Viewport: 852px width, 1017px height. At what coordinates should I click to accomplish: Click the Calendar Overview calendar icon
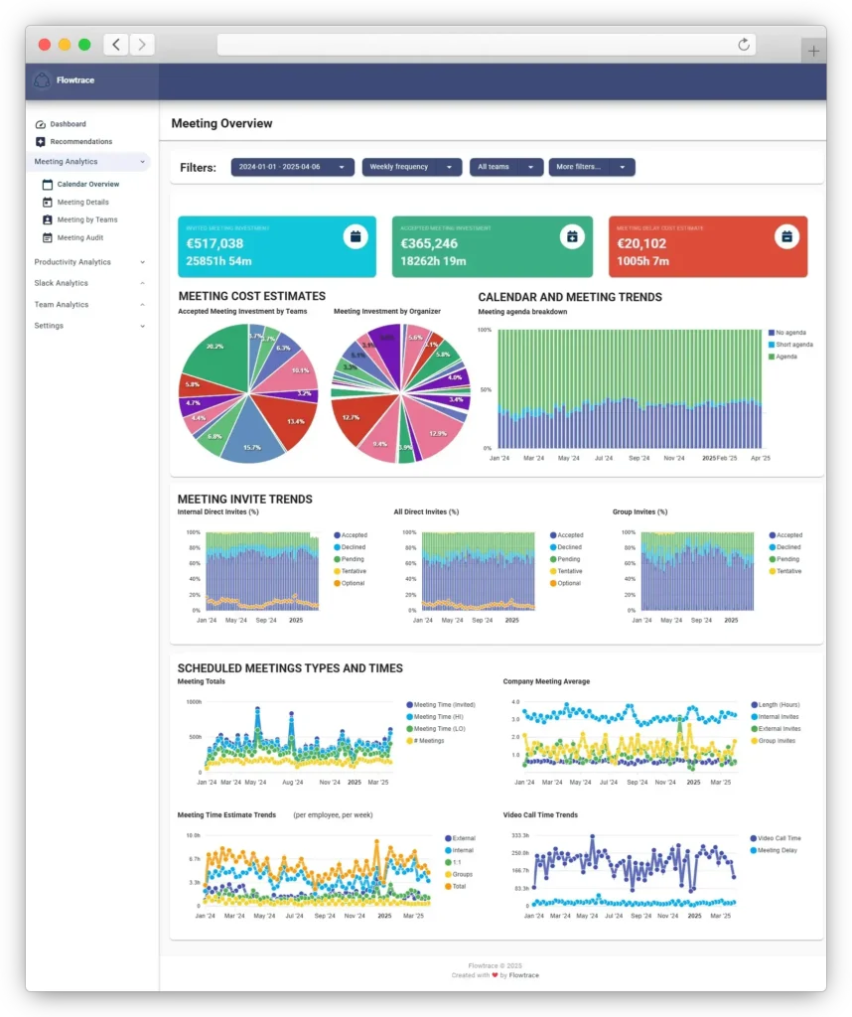pos(48,184)
